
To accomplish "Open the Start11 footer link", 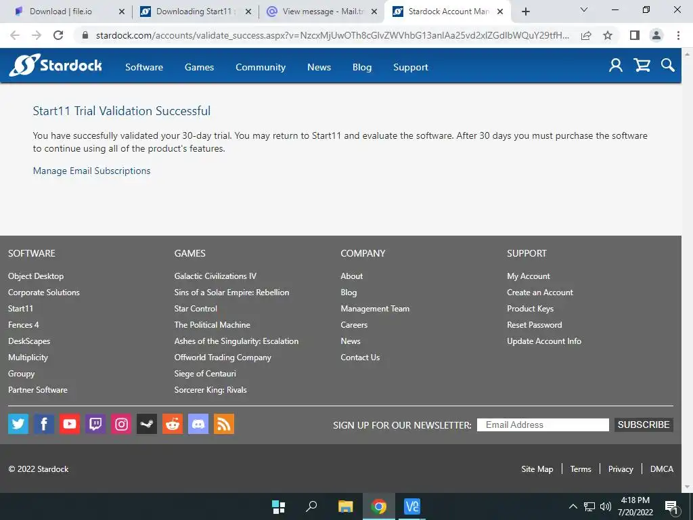I will tap(20, 309).
